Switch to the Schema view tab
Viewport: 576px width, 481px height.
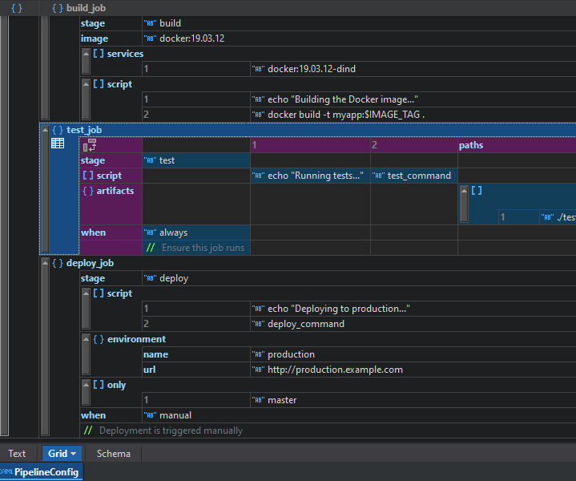point(113,454)
